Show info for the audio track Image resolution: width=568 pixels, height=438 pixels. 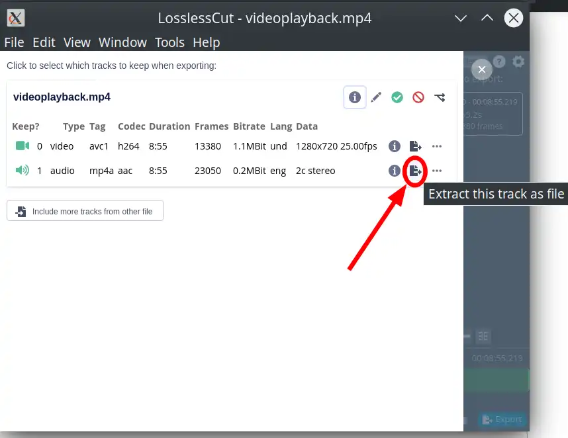coord(394,171)
